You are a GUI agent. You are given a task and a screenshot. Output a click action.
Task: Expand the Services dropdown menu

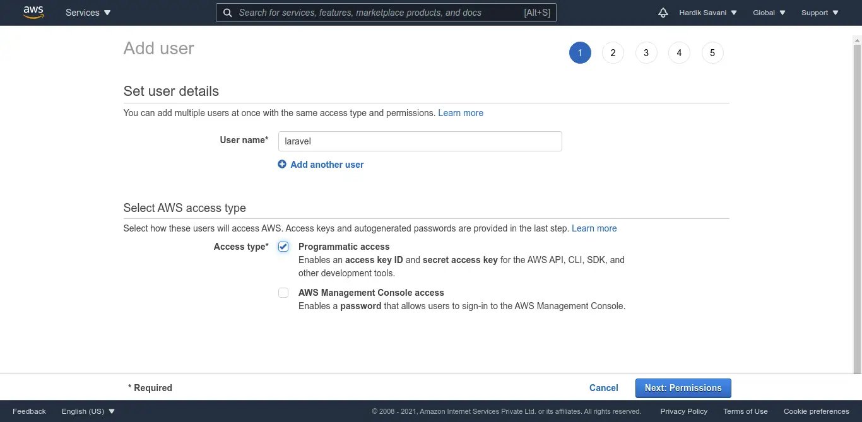pyautogui.click(x=88, y=13)
